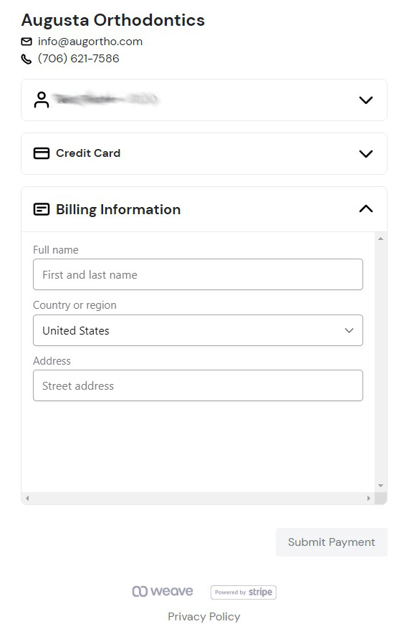Click the credit card icon
This screenshot has height=634, width=404.
tap(42, 153)
